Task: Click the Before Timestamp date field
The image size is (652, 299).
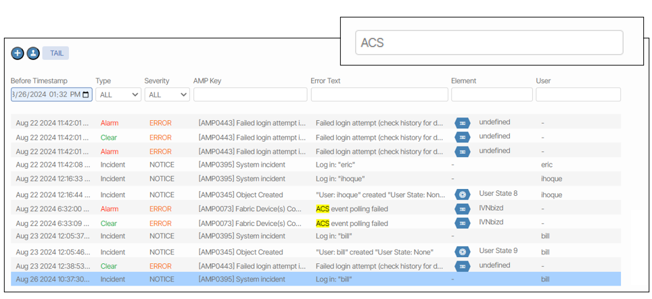Action: point(46,95)
